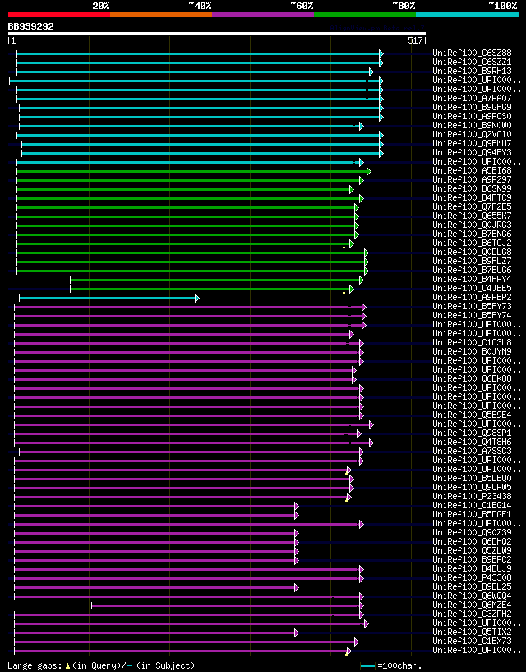526x672 pixels.
Task: Click the arrowhead ending the A9PBP2 alignment
Action: [x=197, y=298]
